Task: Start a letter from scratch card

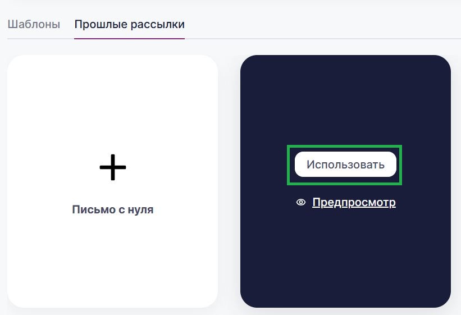Action: point(112,253)
